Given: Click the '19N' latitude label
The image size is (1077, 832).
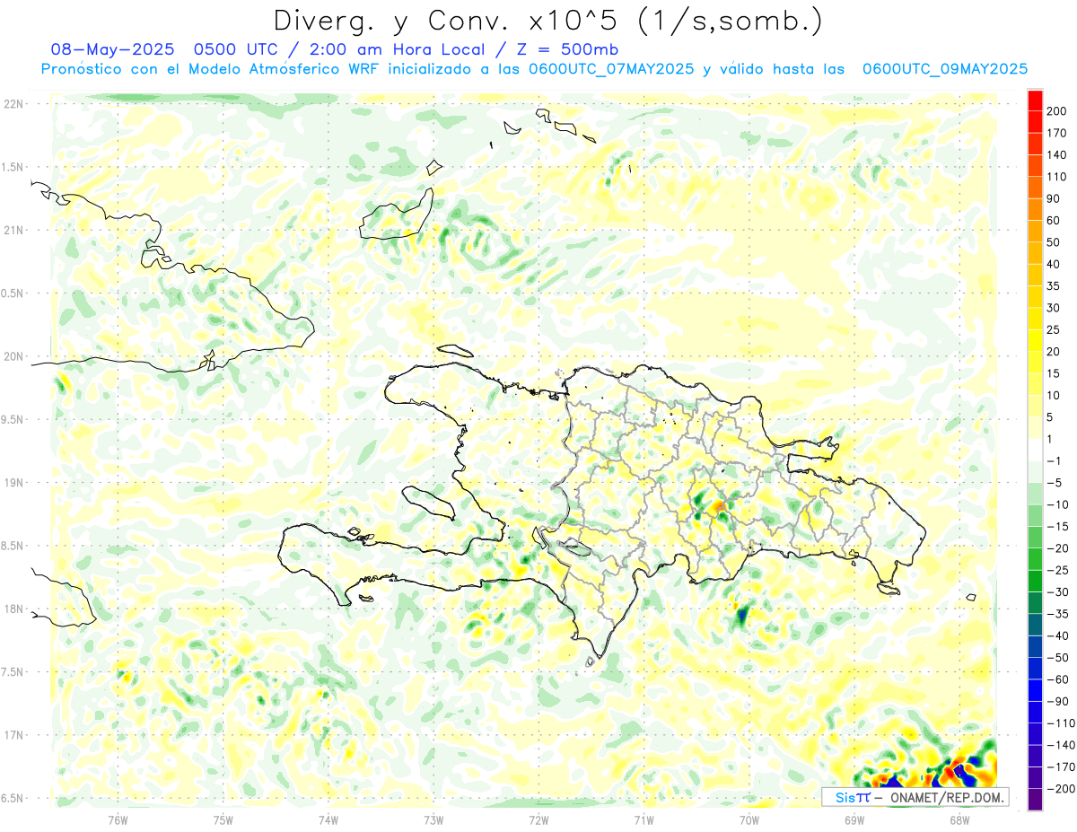Looking at the screenshot, I should pyautogui.click(x=13, y=483).
